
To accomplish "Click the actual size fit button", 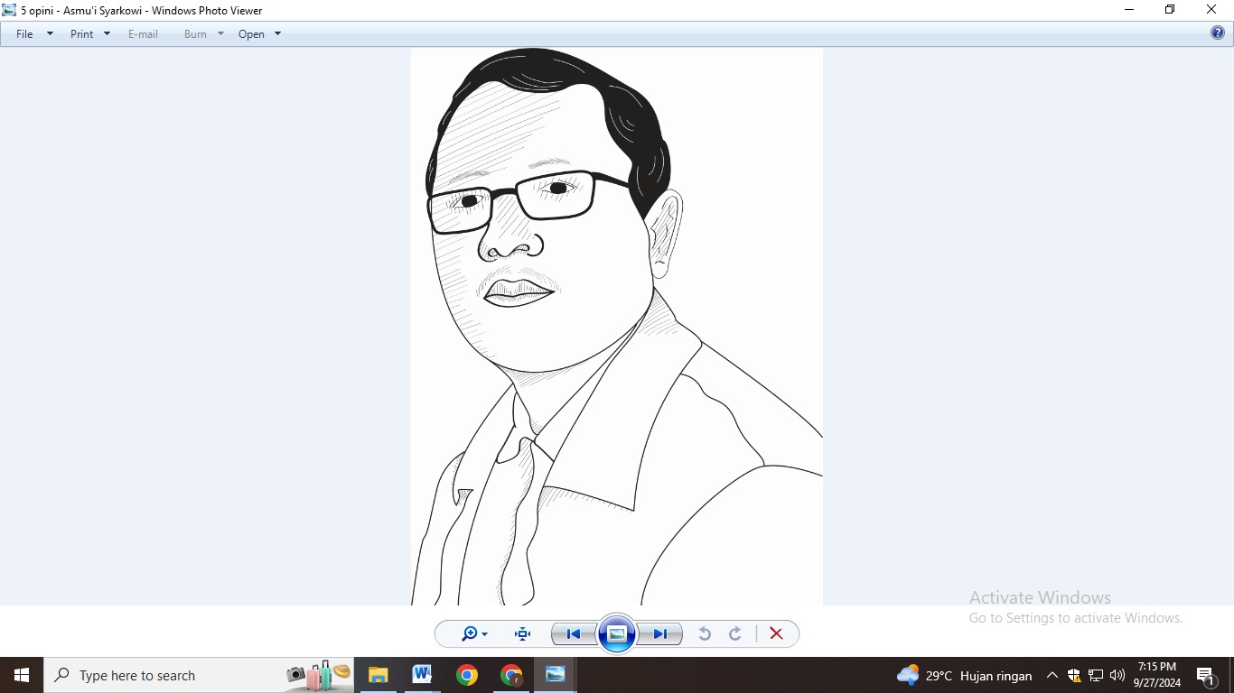I will (x=522, y=634).
